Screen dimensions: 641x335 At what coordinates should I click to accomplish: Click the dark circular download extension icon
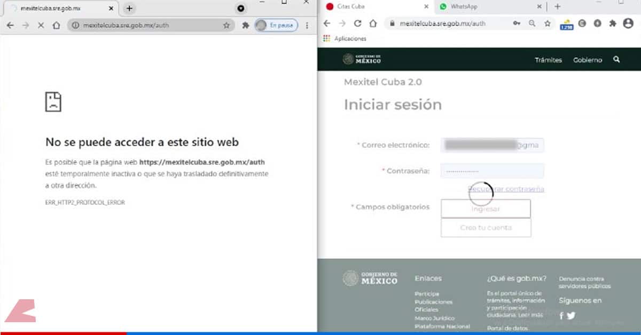597,23
